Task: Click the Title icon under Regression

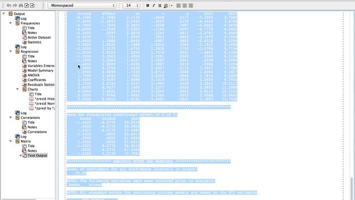Action: [24, 56]
